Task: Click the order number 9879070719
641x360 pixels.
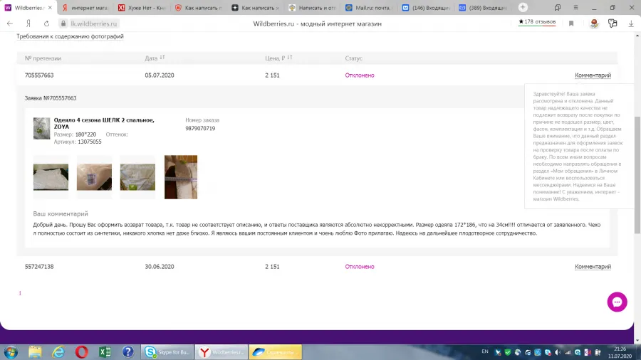Action: (x=200, y=128)
